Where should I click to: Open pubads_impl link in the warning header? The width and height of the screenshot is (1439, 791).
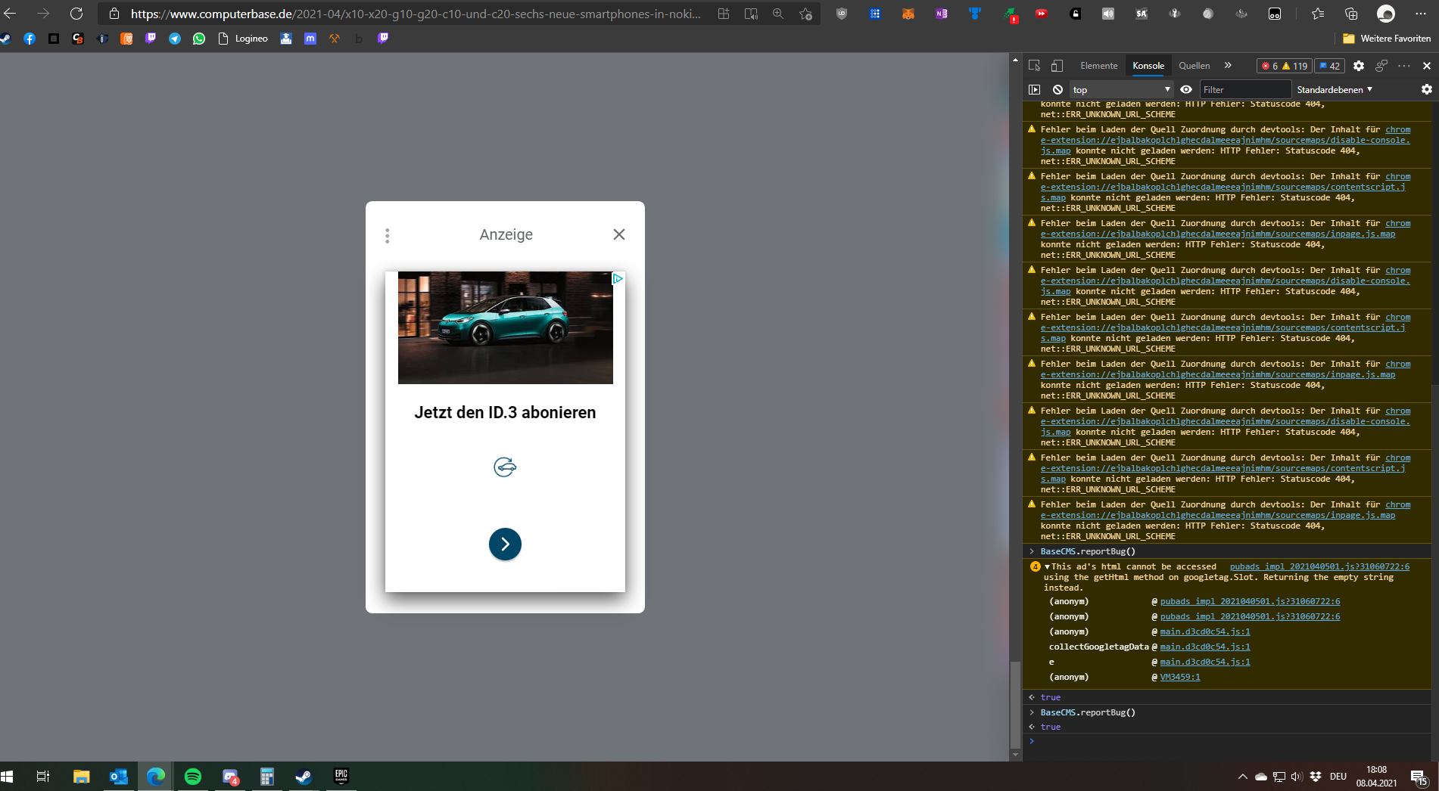coord(1319,566)
